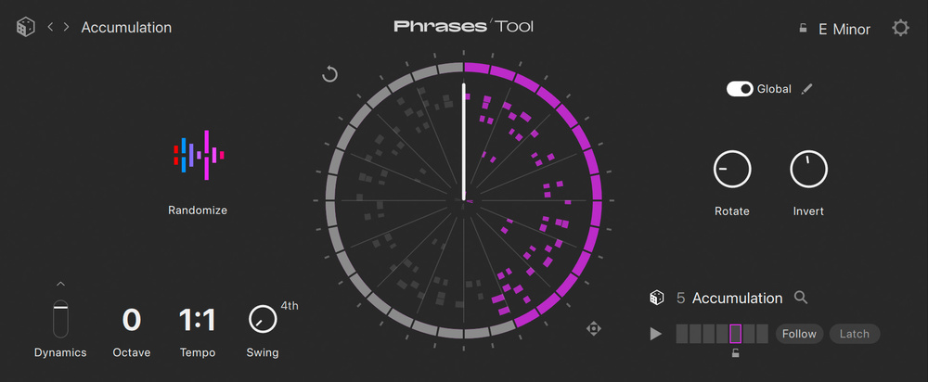
Task: Open settings with the gear icon
Action: coord(900,29)
